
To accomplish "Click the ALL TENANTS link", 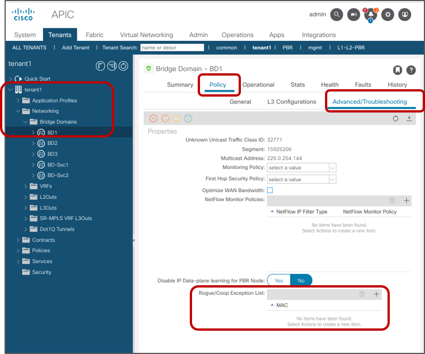I will tap(29, 47).
